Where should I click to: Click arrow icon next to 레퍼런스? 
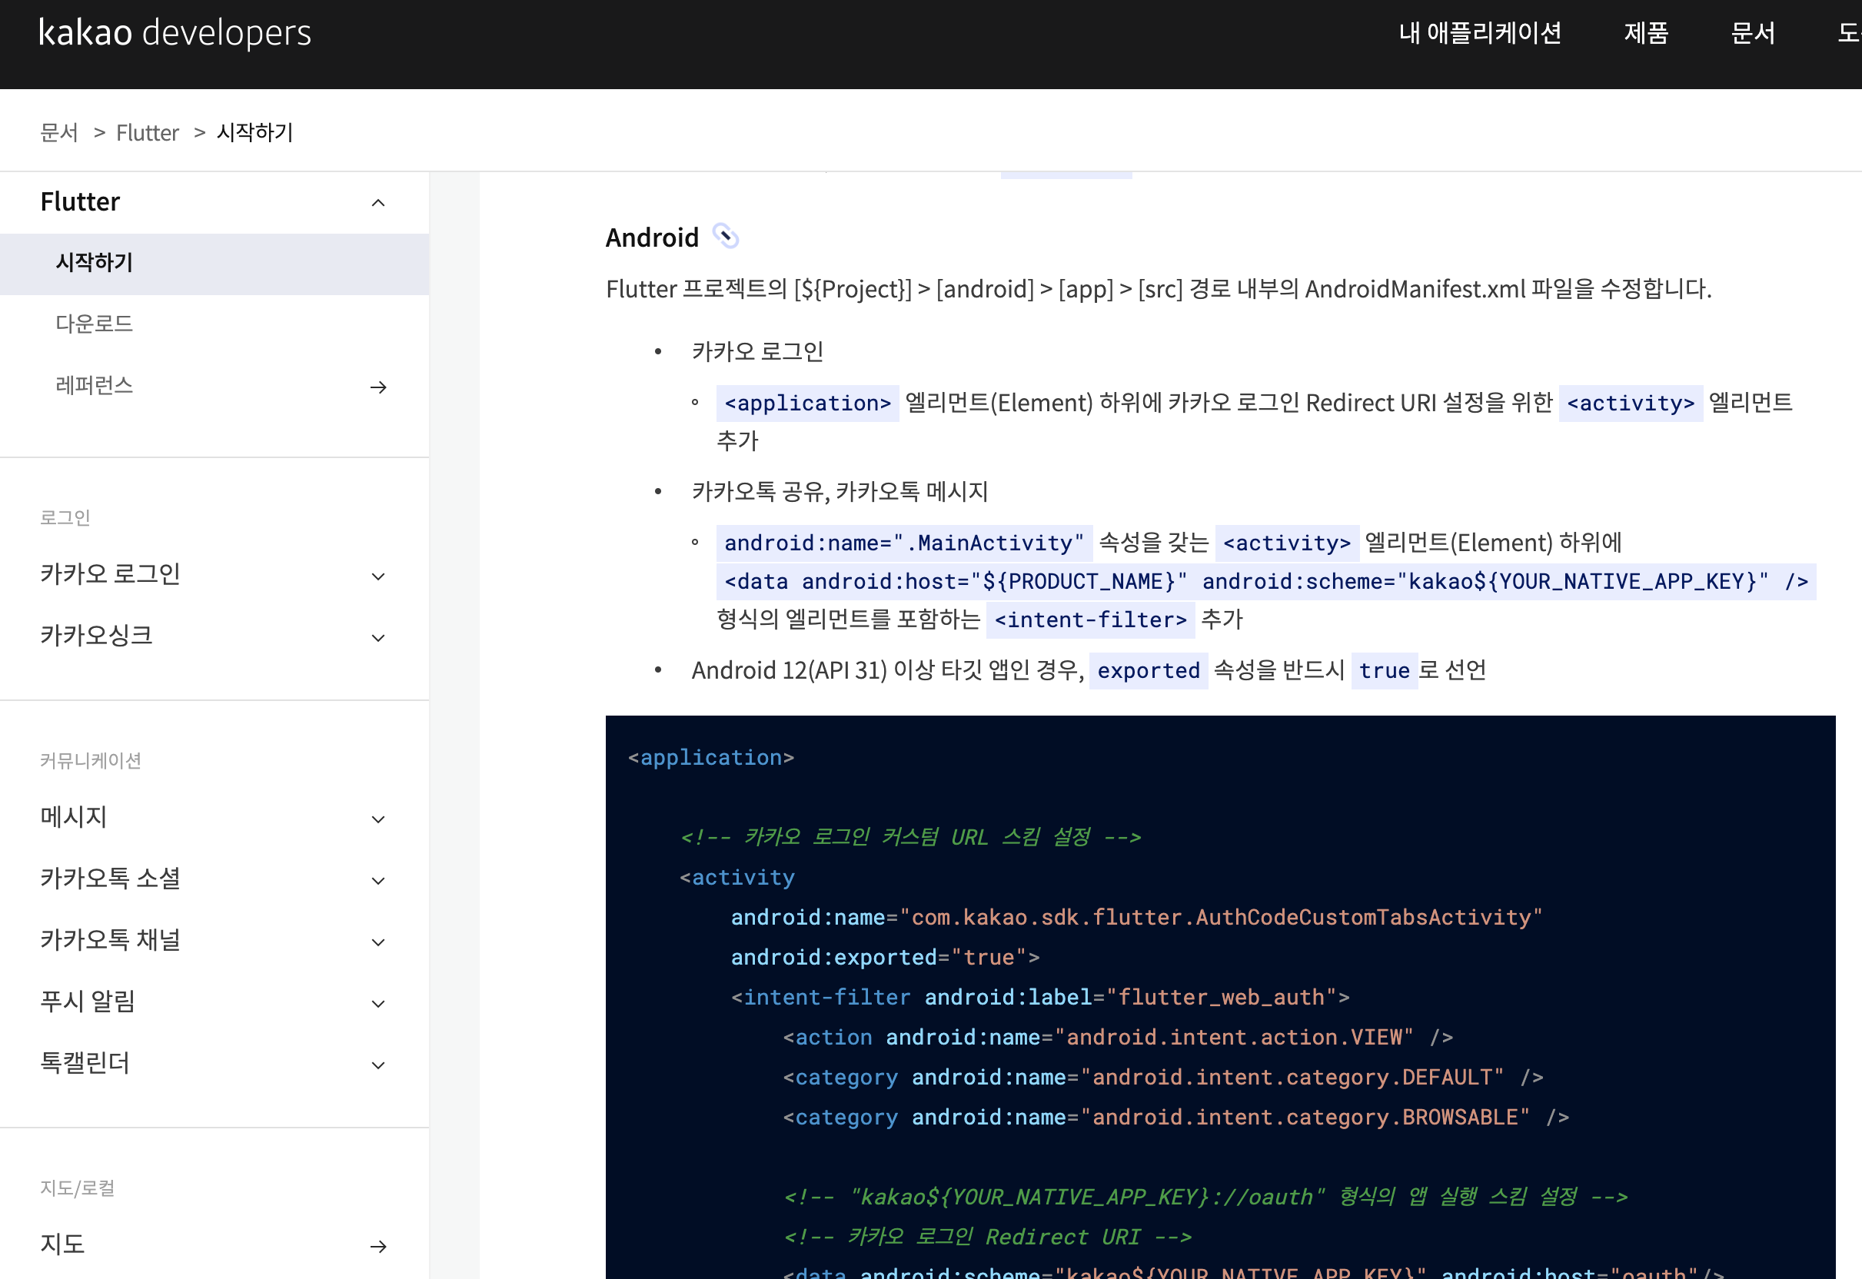(378, 387)
